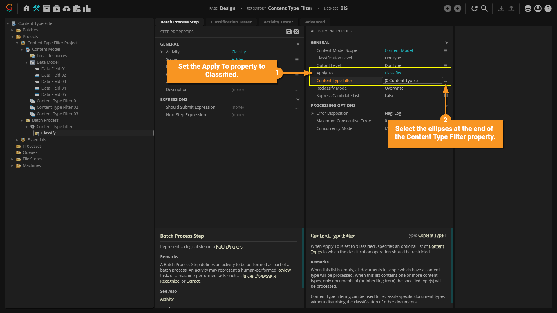Switch to the Classification Tester tab
The width and height of the screenshot is (557, 313).
(x=231, y=22)
